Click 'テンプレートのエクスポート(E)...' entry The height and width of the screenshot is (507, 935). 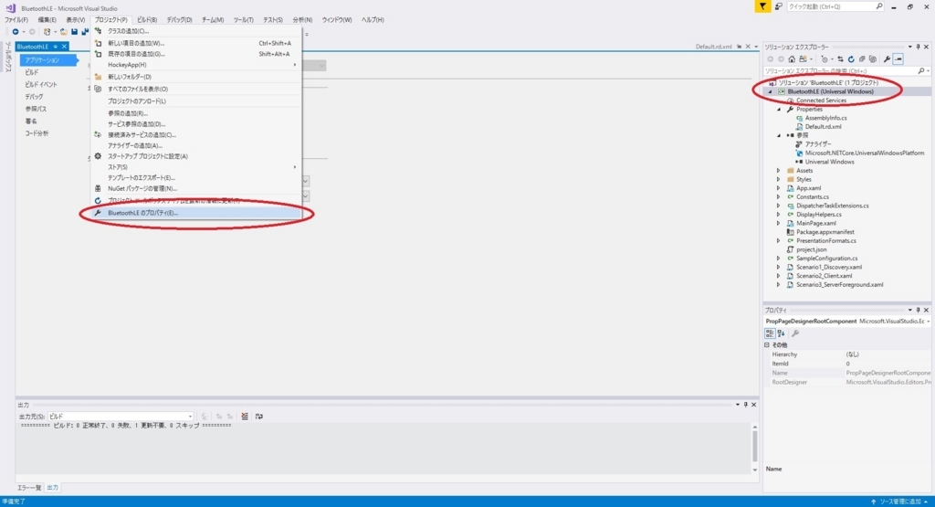(x=197, y=178)
